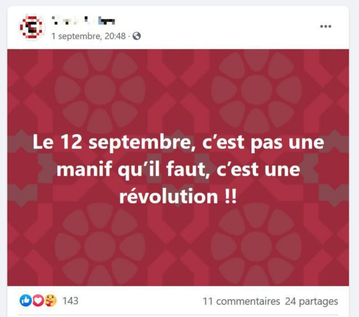Click the globe public audience icon
Screen dimensions: 359x317
(137, 36)
